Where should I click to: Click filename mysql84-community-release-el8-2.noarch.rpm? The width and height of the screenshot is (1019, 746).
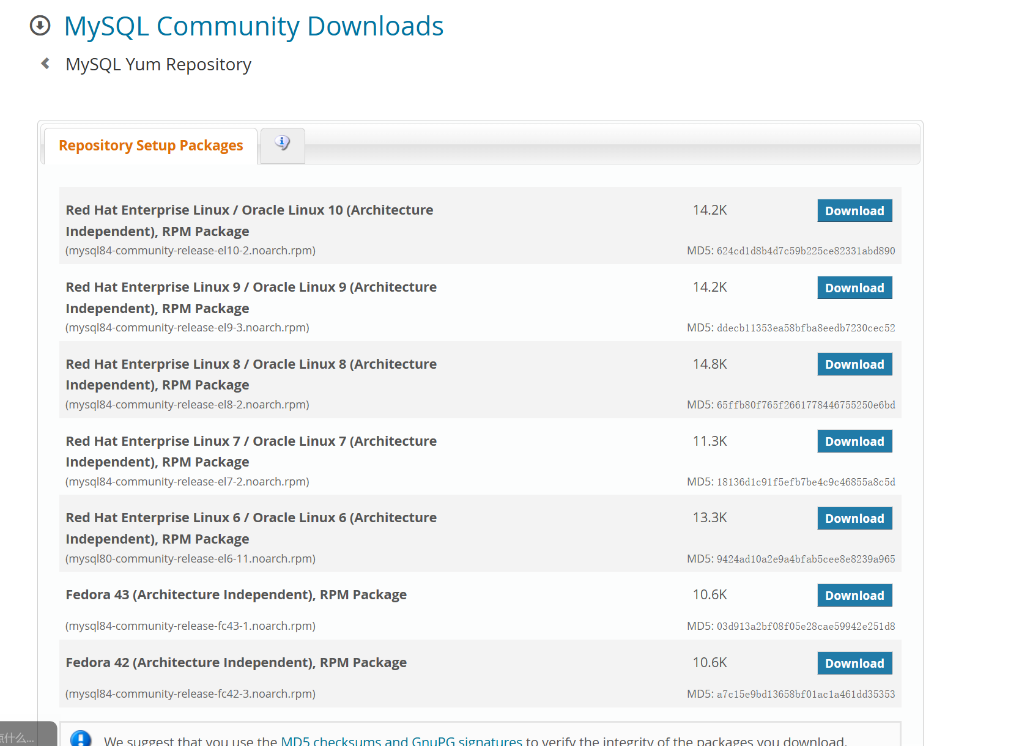[187, 405]
